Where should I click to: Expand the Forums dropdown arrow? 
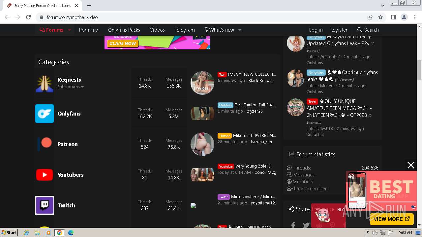coord(70,30)
